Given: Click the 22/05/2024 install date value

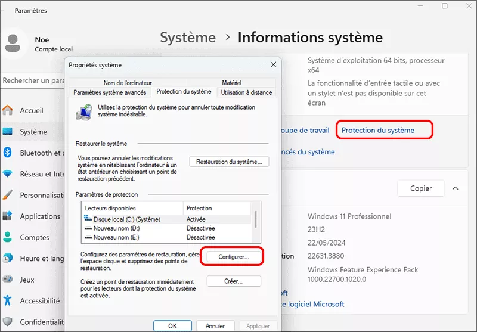Looking at the screenshot, I should click(326, 243).
